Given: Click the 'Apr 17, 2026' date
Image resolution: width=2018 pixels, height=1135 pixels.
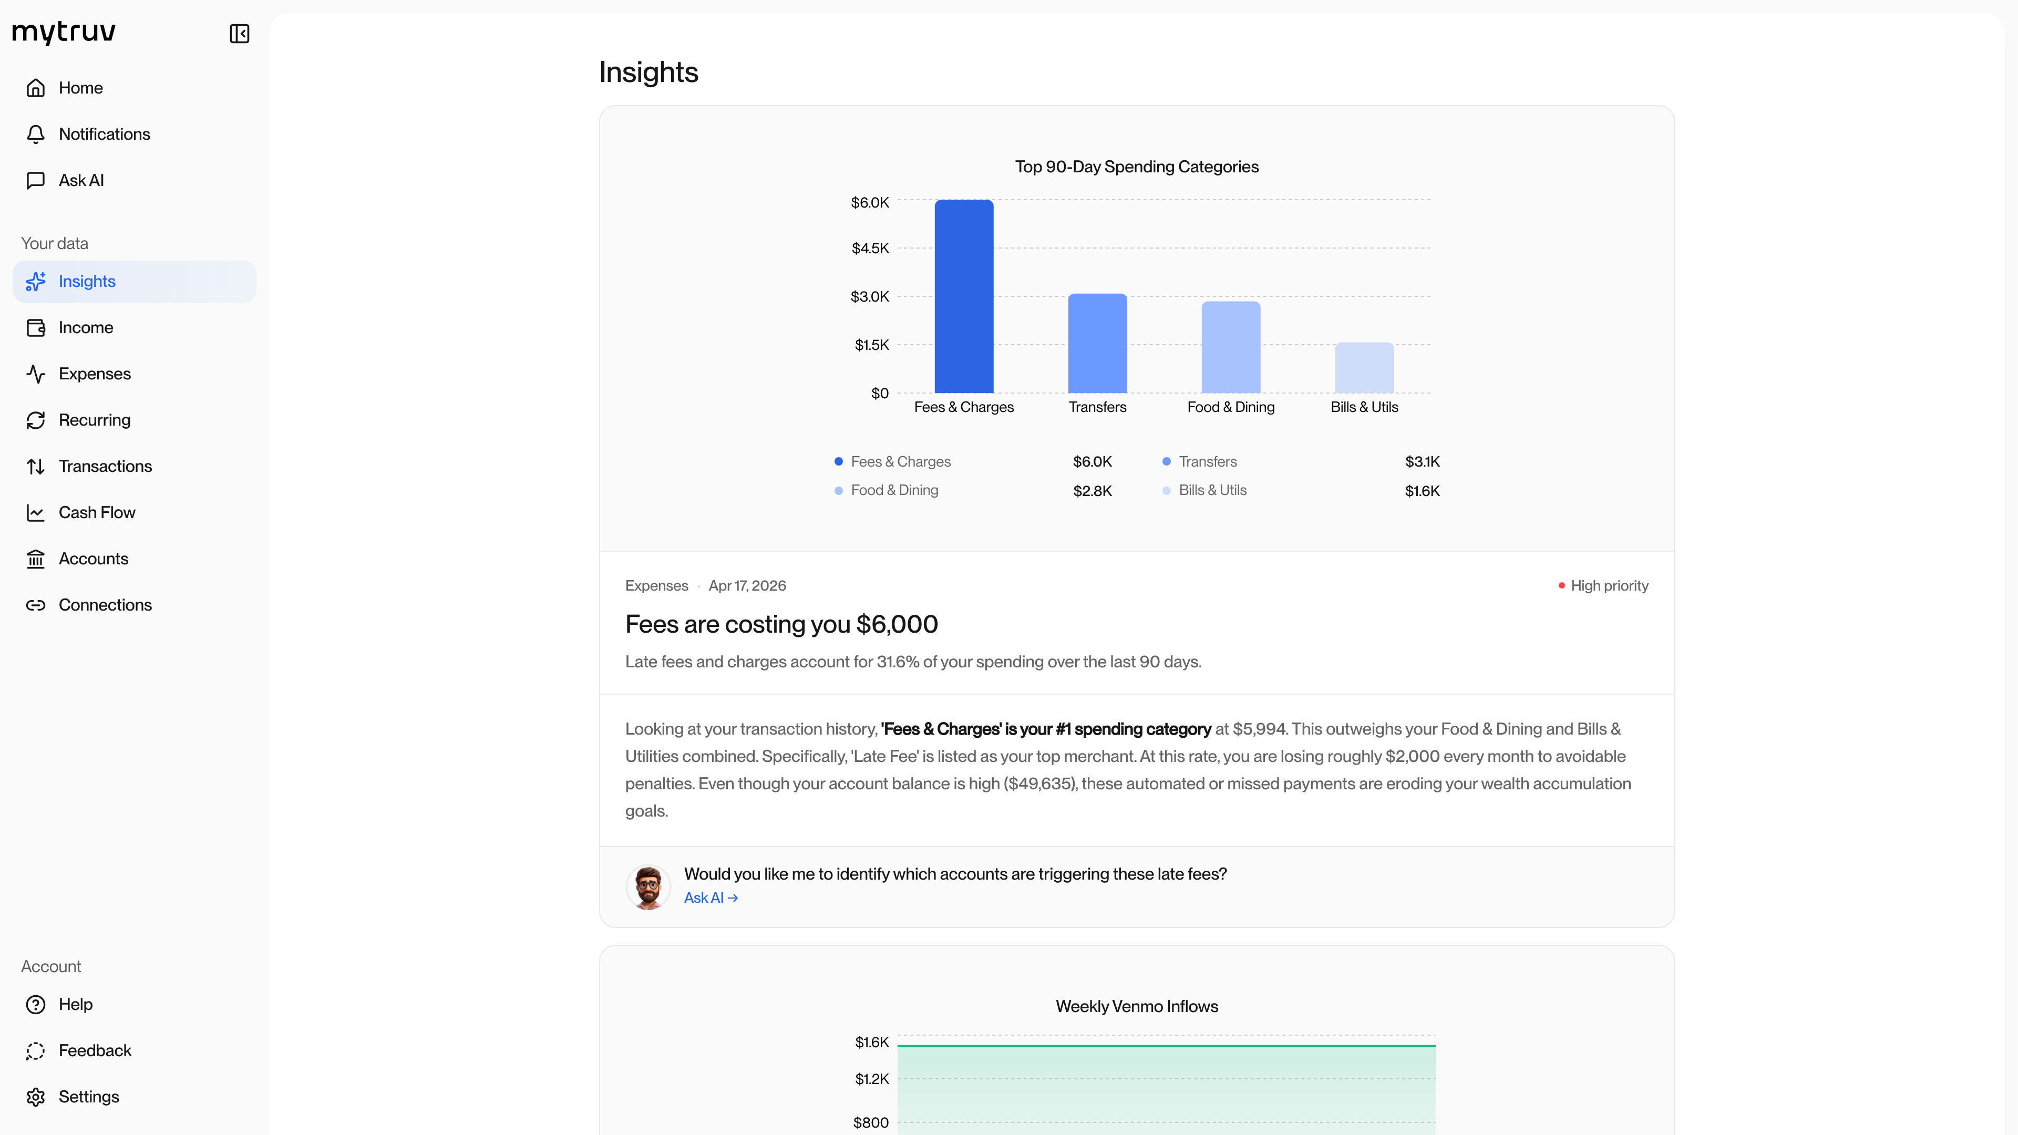Looking at the screenshot, I should coord(747,586).
